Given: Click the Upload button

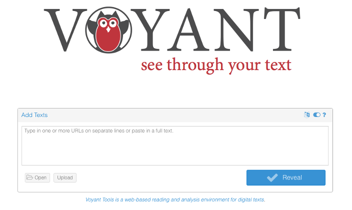Looking at the screenshot, I should [x=65, y=177].
